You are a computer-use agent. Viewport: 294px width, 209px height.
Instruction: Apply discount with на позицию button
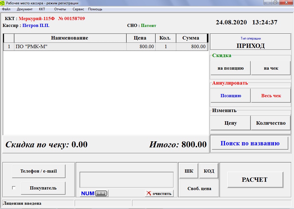[x=231, y=68]
